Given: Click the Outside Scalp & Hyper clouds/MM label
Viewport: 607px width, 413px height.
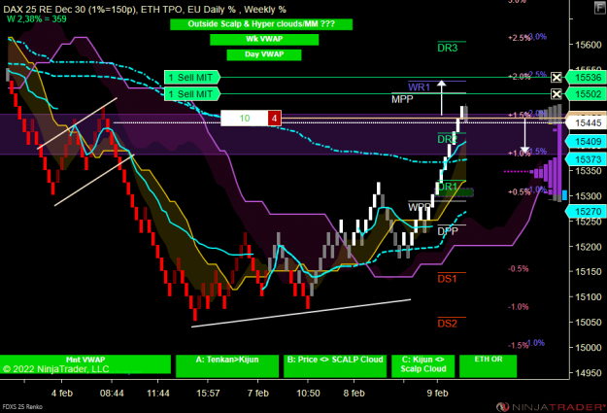Looking at the screenshot, I should (261, 24).
